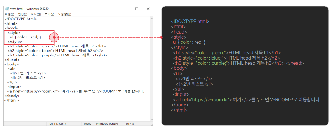The width and height of the screenshot is (332, 130).
Task: Click the </html> closing tag in Notepad
Action: tap(12, 100)
